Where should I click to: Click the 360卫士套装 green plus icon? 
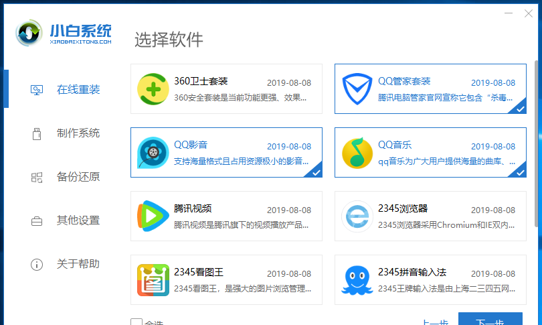[x=153, y=89]
